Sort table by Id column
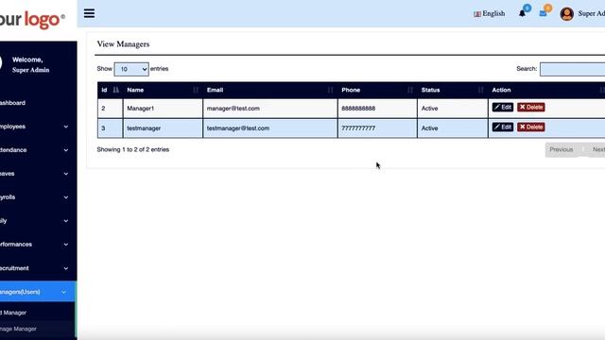 tap(110, 91)
